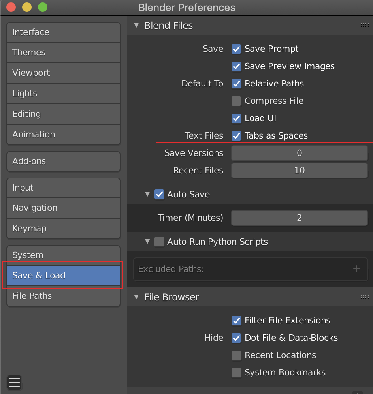373x394 pixels.
Task: Select the Animation section
Action: [63, 135]
